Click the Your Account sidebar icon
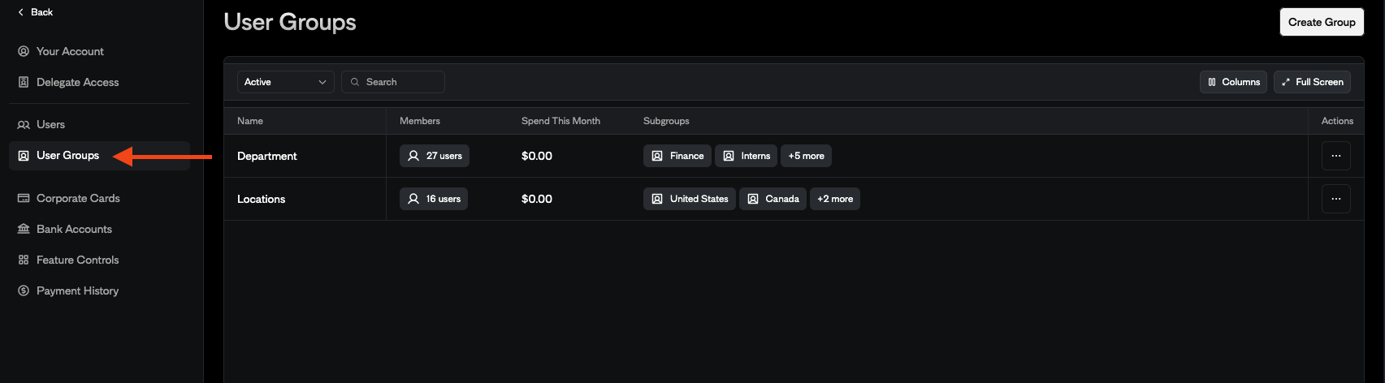This screenshot has width=1385, height=383. [24, 51]
